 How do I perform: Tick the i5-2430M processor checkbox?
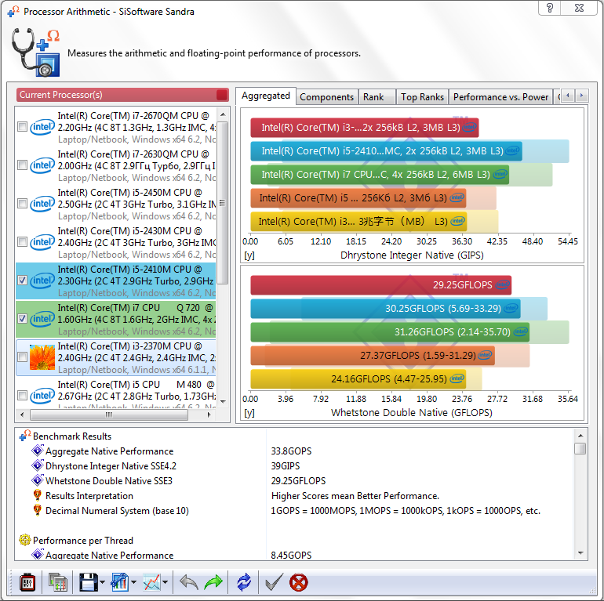coord(22,241)
